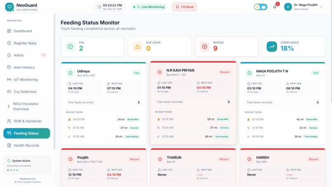Viewport: 332px width, 187px height.
Task: Click the Missed badge on THARUN card
Action: coord(224,159)
